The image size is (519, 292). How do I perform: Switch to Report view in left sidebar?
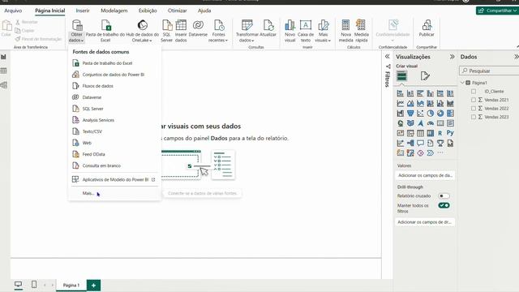[3, 57]
